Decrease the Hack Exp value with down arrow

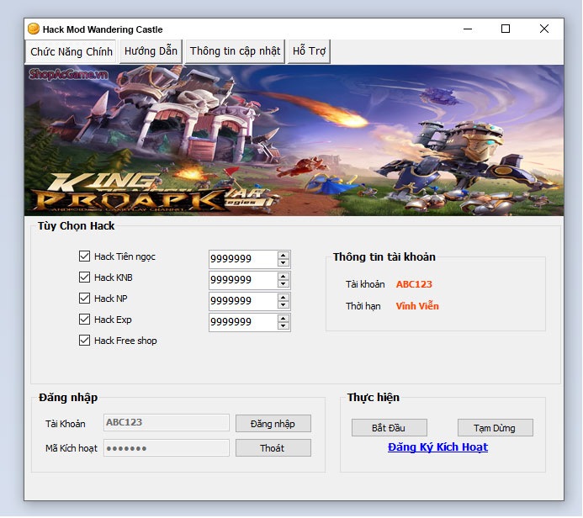[284, 326]
